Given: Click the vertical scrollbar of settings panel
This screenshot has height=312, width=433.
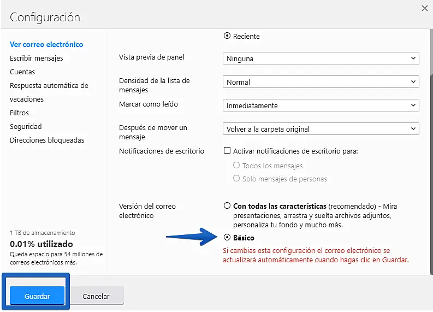Looking at the screenshot, I should tap(431, 174).
